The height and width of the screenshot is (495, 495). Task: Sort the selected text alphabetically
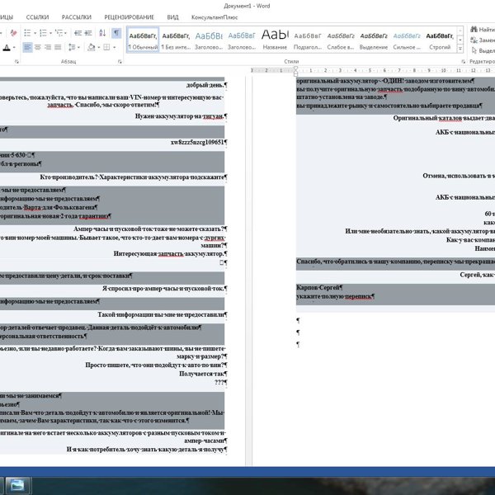coord(102,33)
